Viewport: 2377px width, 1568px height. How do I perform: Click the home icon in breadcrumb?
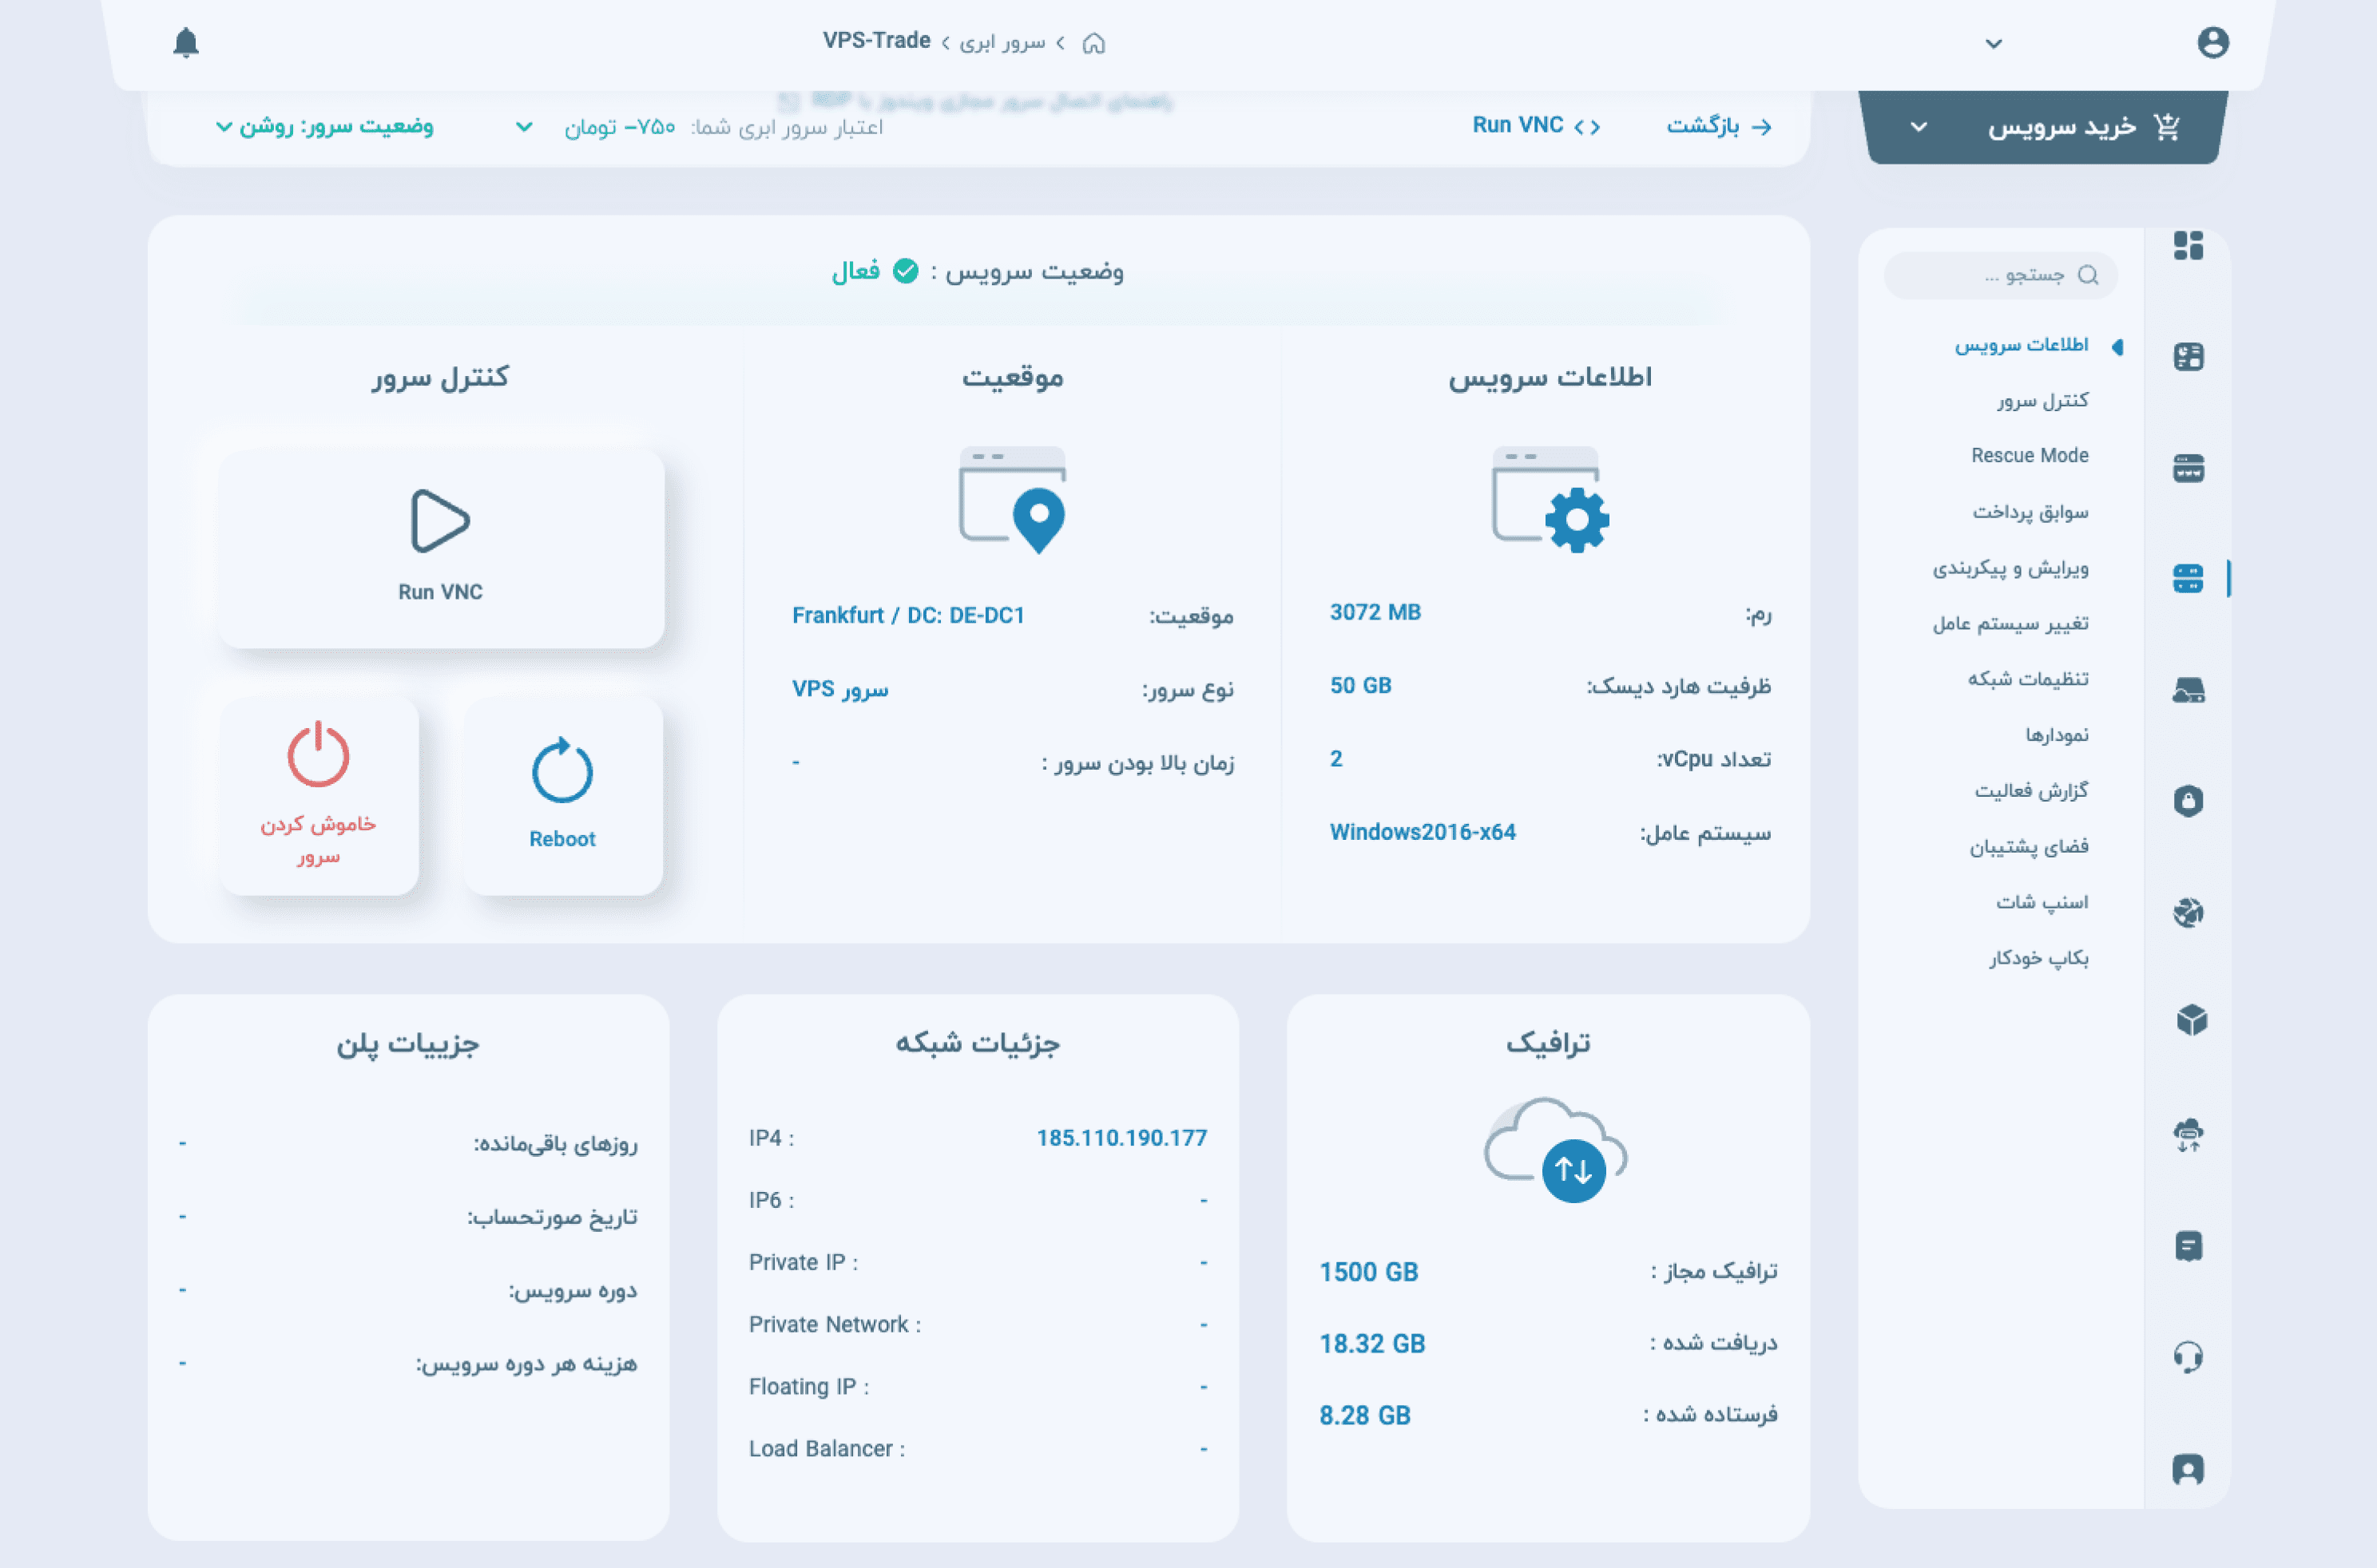click(x=1093, y=43)
